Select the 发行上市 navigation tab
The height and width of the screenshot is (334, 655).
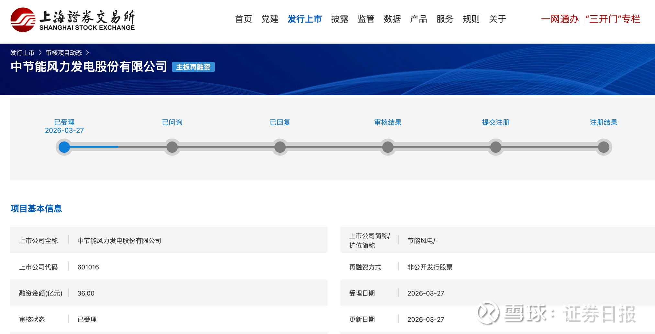[305, 19]
